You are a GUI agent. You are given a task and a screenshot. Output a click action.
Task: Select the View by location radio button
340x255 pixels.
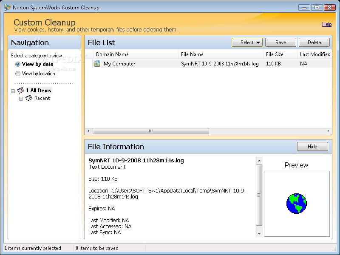pos(18,74)
